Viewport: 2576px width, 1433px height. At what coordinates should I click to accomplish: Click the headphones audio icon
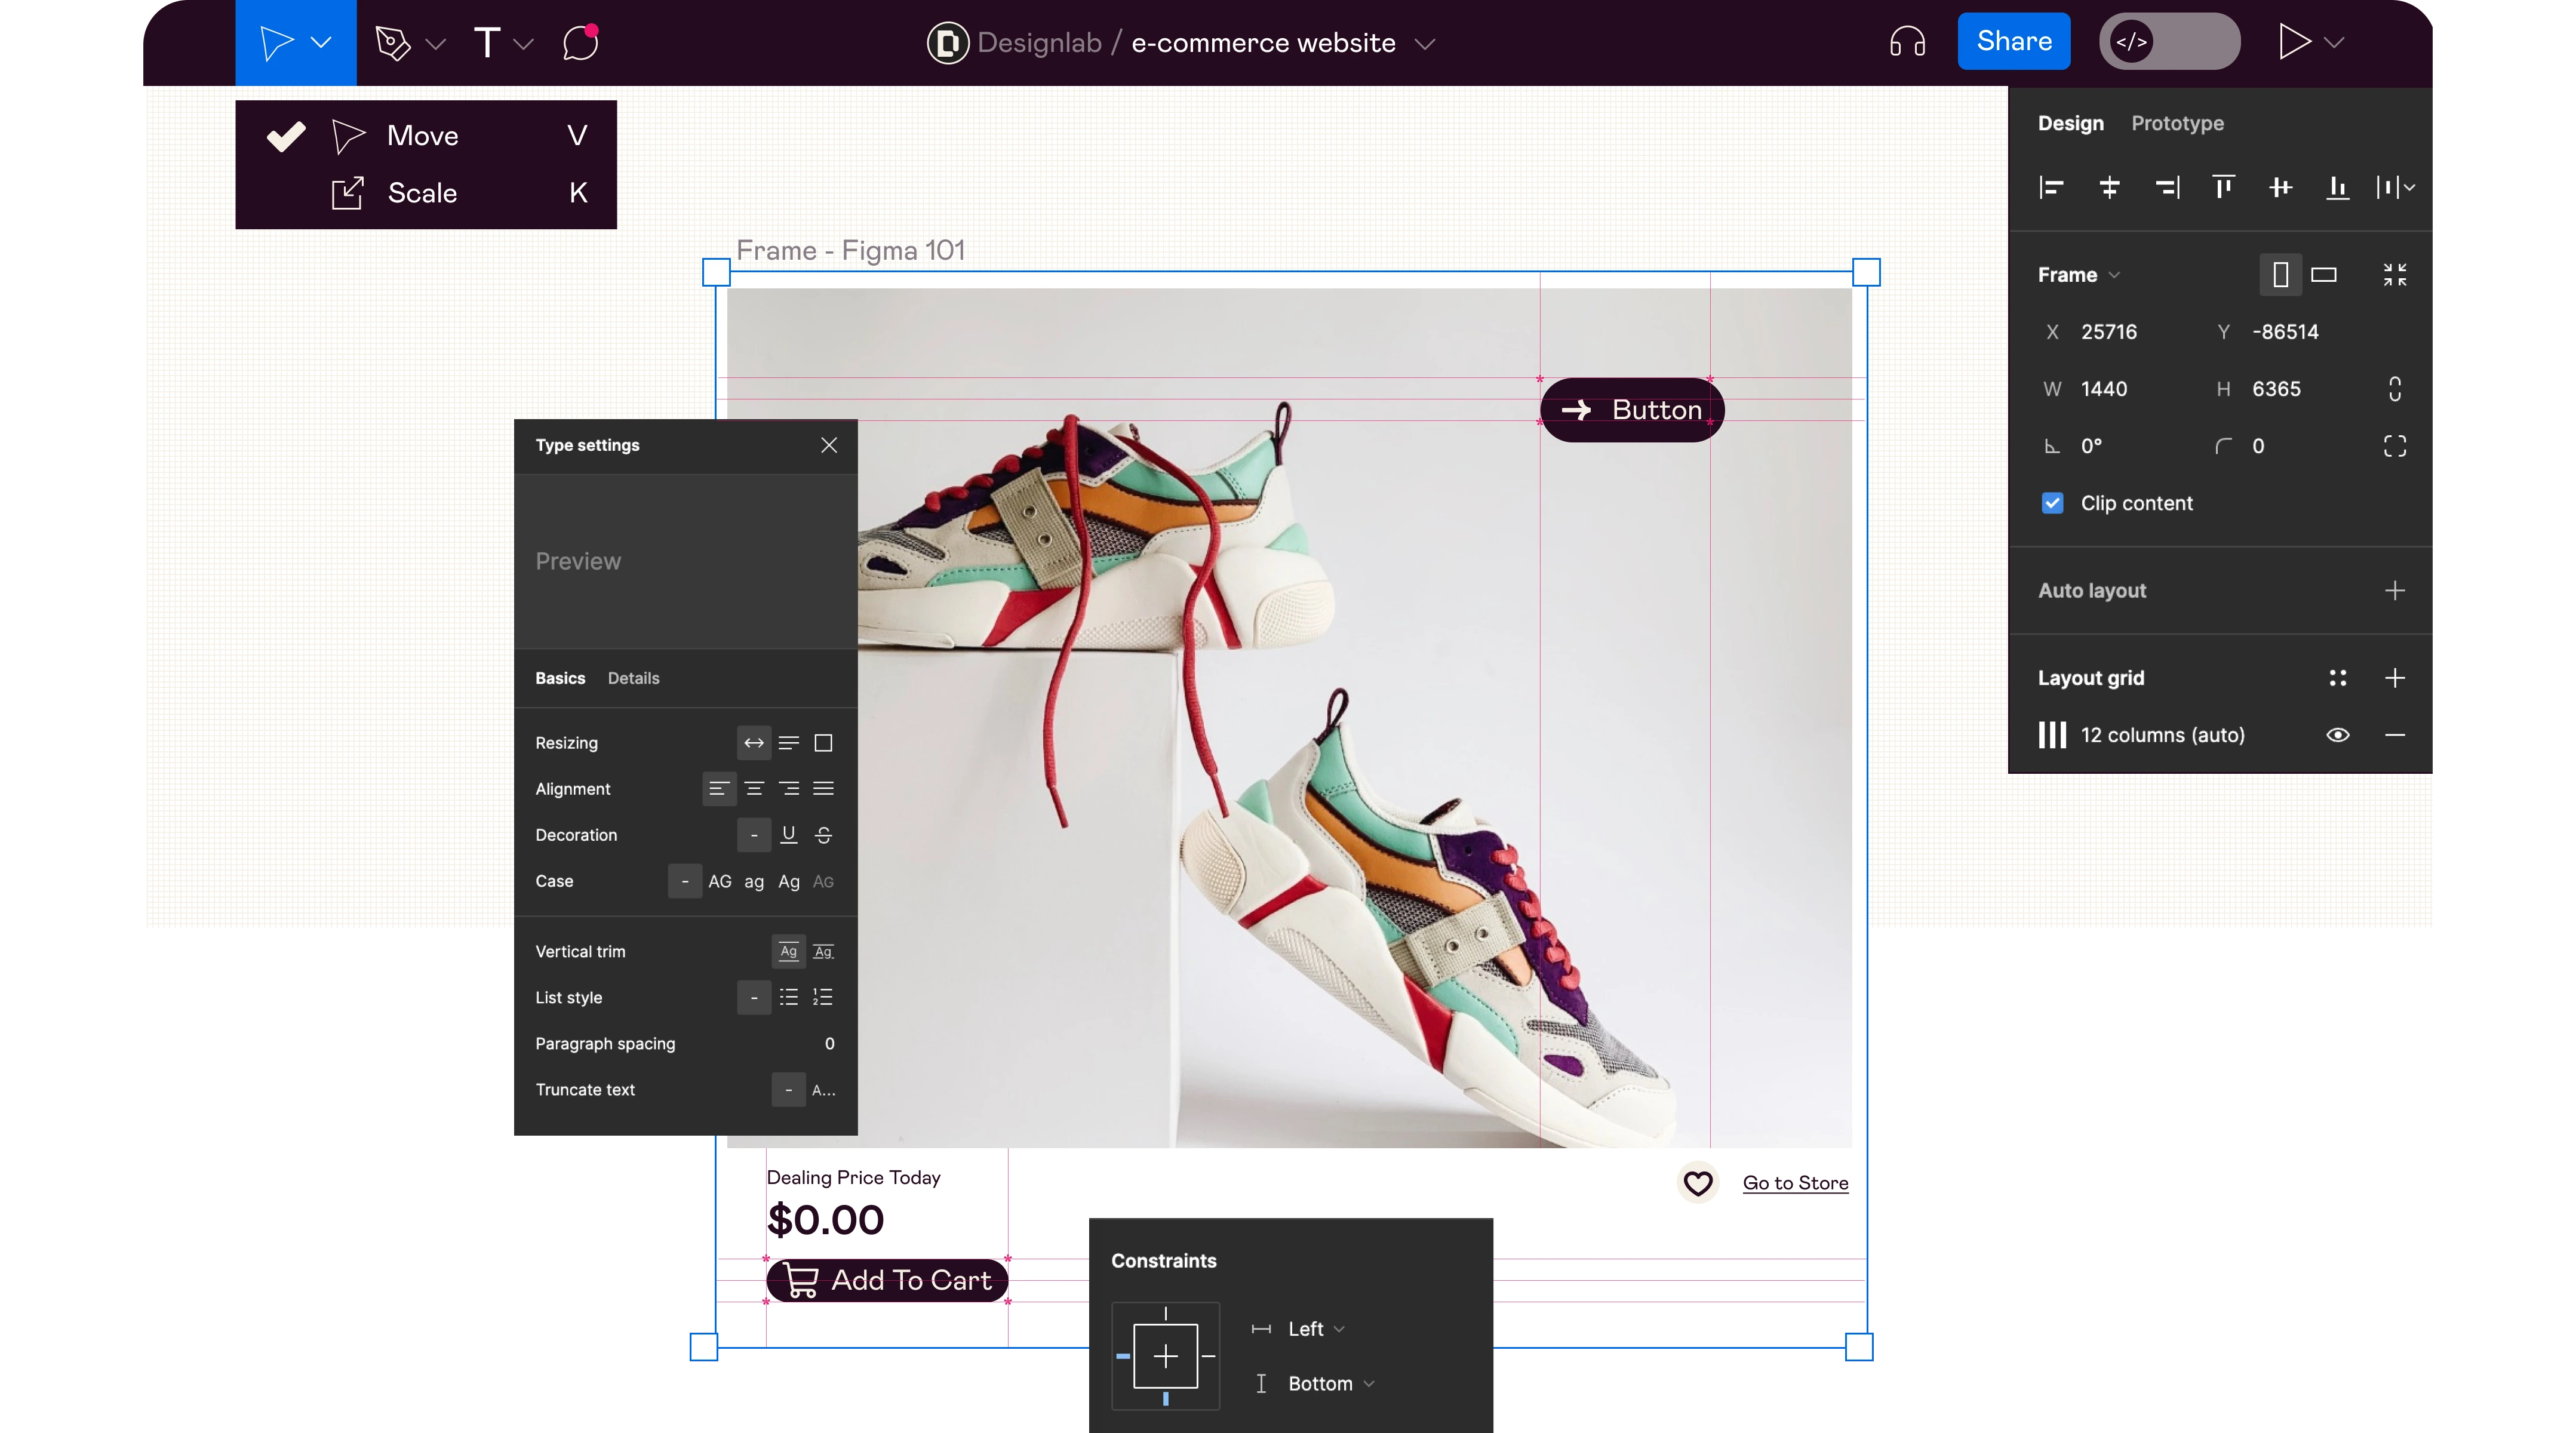pos(1906,41)
